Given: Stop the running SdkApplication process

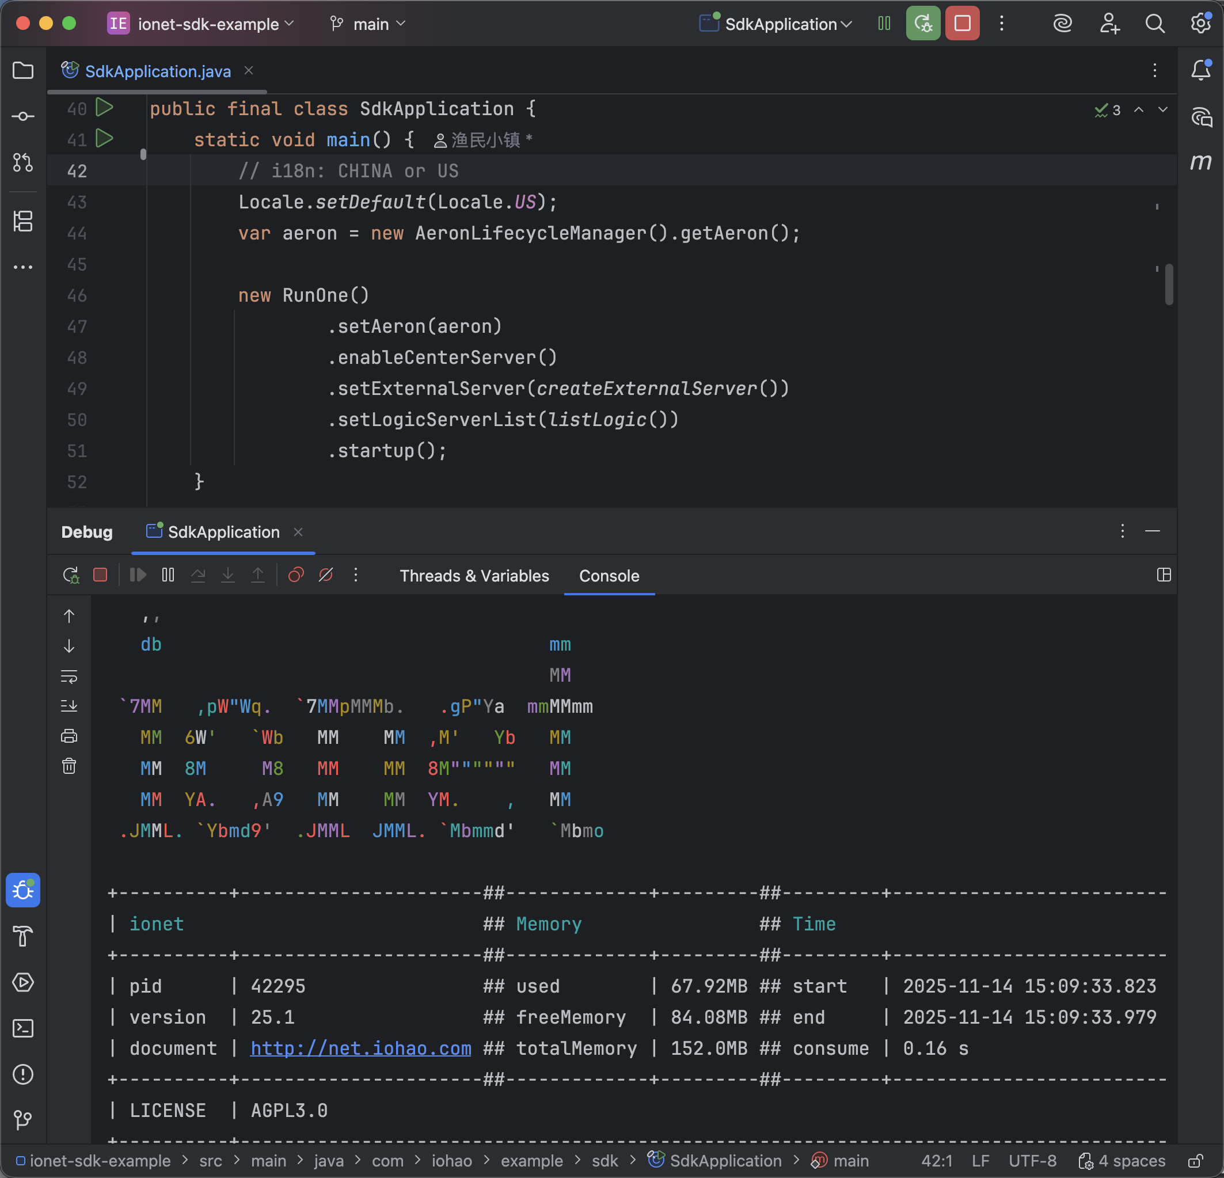Looking at the screenshot, I should 961,24.
